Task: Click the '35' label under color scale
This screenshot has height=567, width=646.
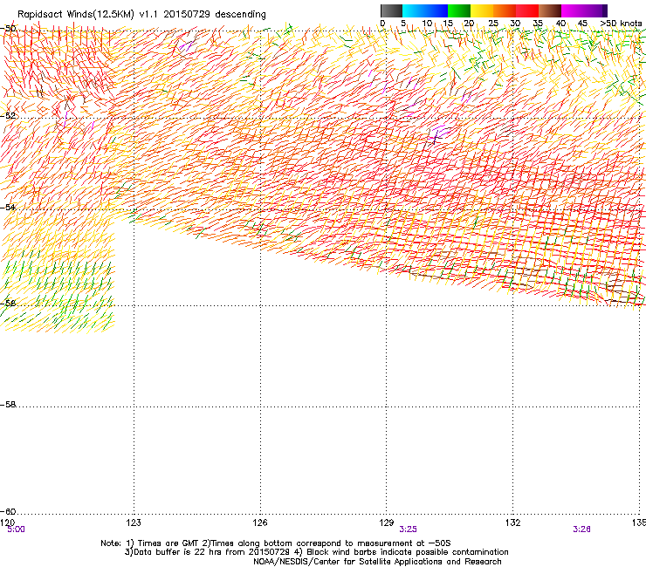Action: click(538, 24)
